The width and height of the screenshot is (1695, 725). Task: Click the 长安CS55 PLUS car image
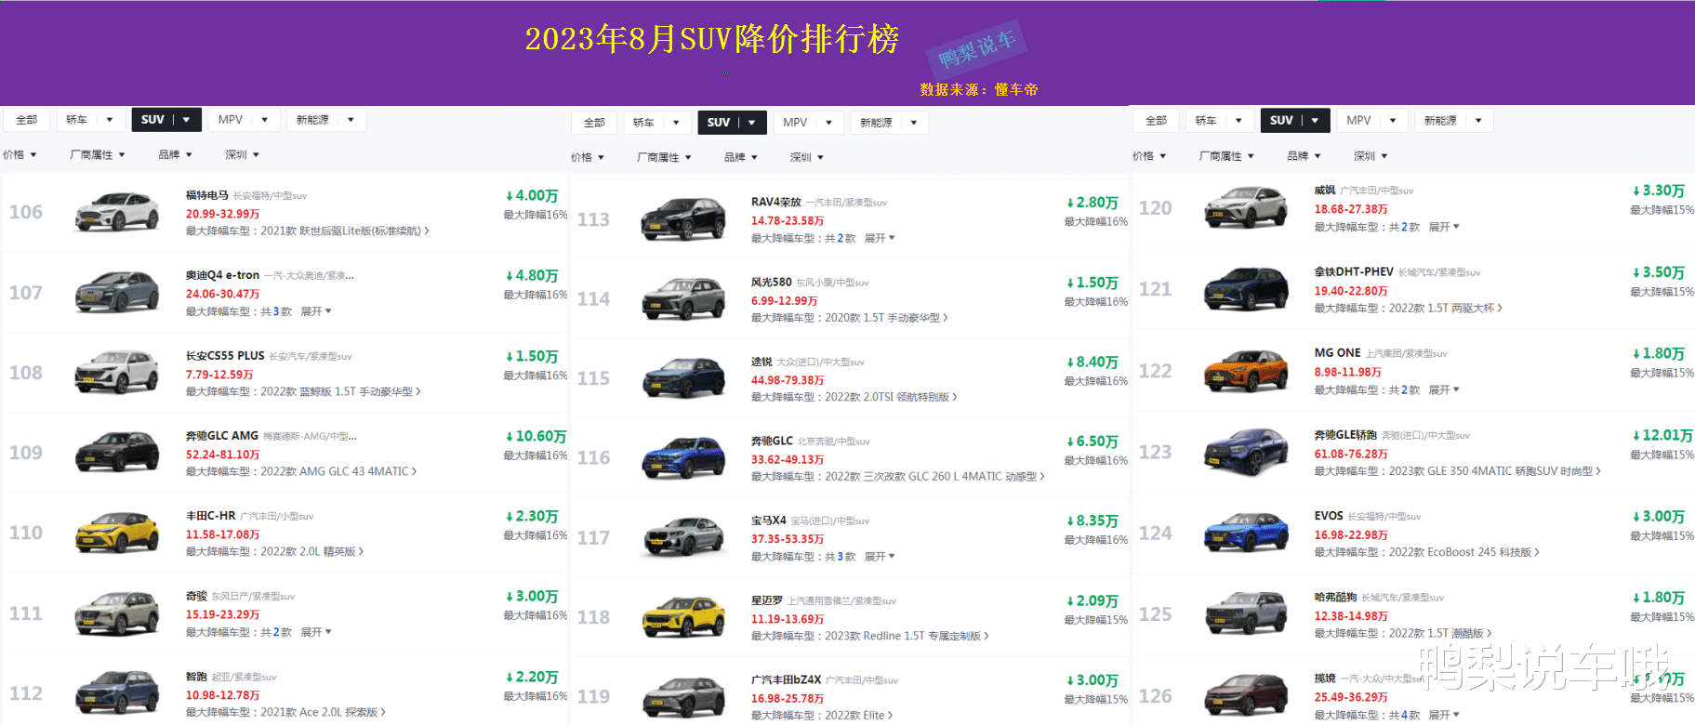tap(116, 372)
